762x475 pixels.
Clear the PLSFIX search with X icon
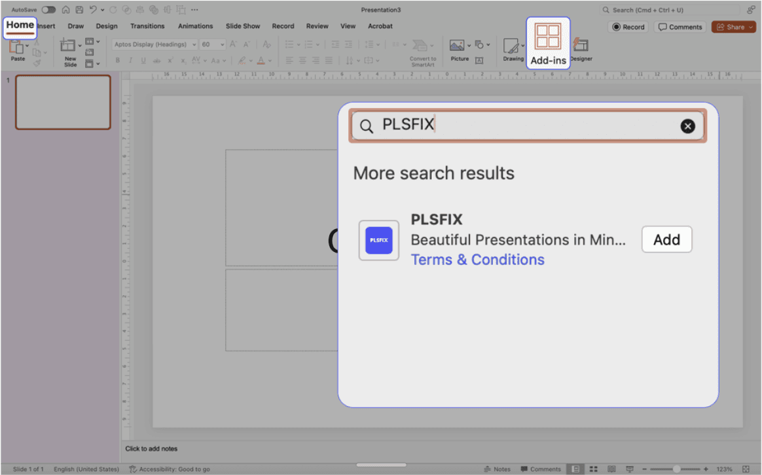pyautogui.click(x=687, y=126)
